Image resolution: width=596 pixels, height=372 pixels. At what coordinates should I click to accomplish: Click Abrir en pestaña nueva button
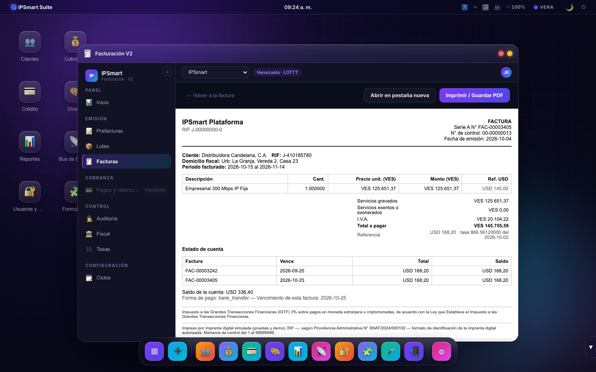tap(400, 95)
